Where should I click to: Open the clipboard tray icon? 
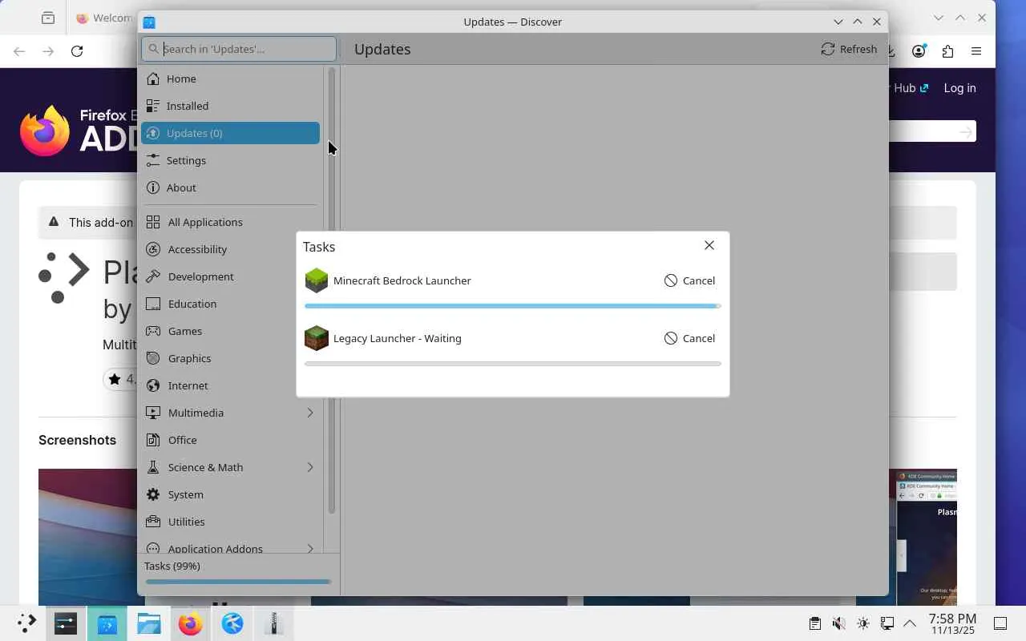pos(814,623)
